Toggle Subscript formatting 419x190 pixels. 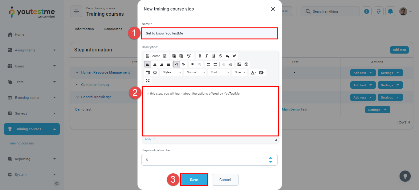click(x=227, y=56)
